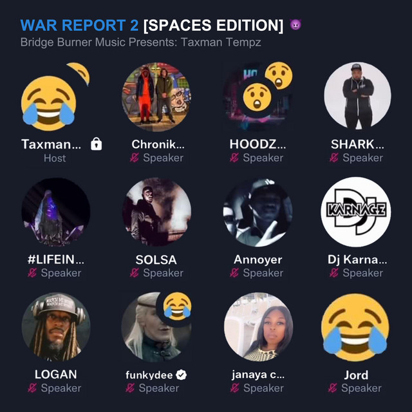Select SHARK's speaker avatar
This screenshot has width=412, height=412.
pos(357,96)
